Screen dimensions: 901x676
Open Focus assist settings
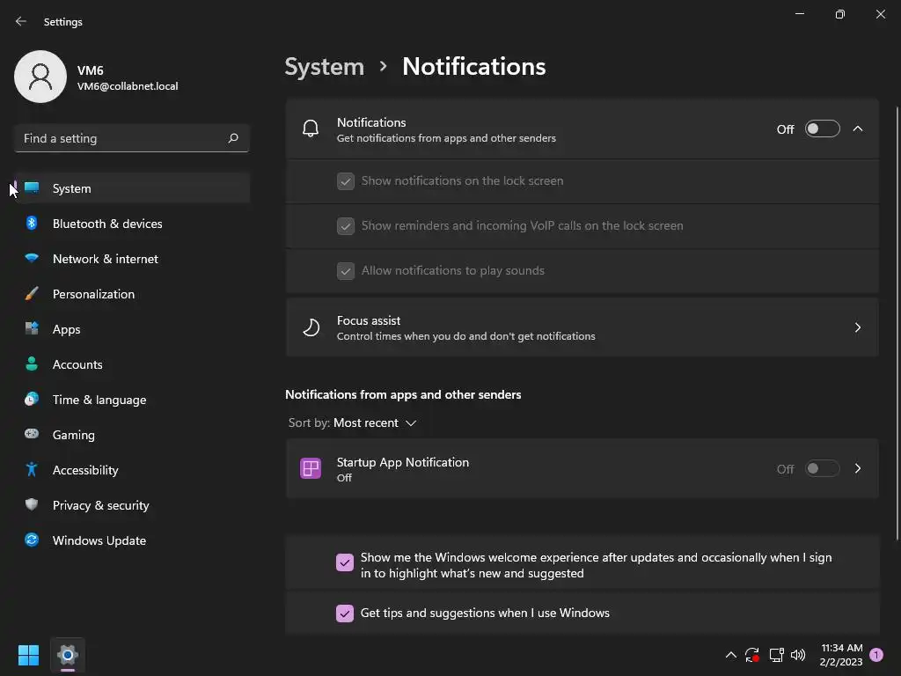click(x=582, y=327)
